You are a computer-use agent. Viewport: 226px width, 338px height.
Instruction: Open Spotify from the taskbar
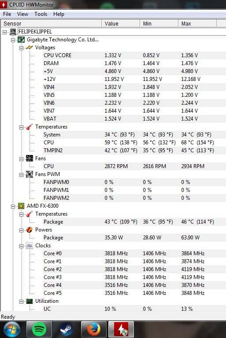39,329
